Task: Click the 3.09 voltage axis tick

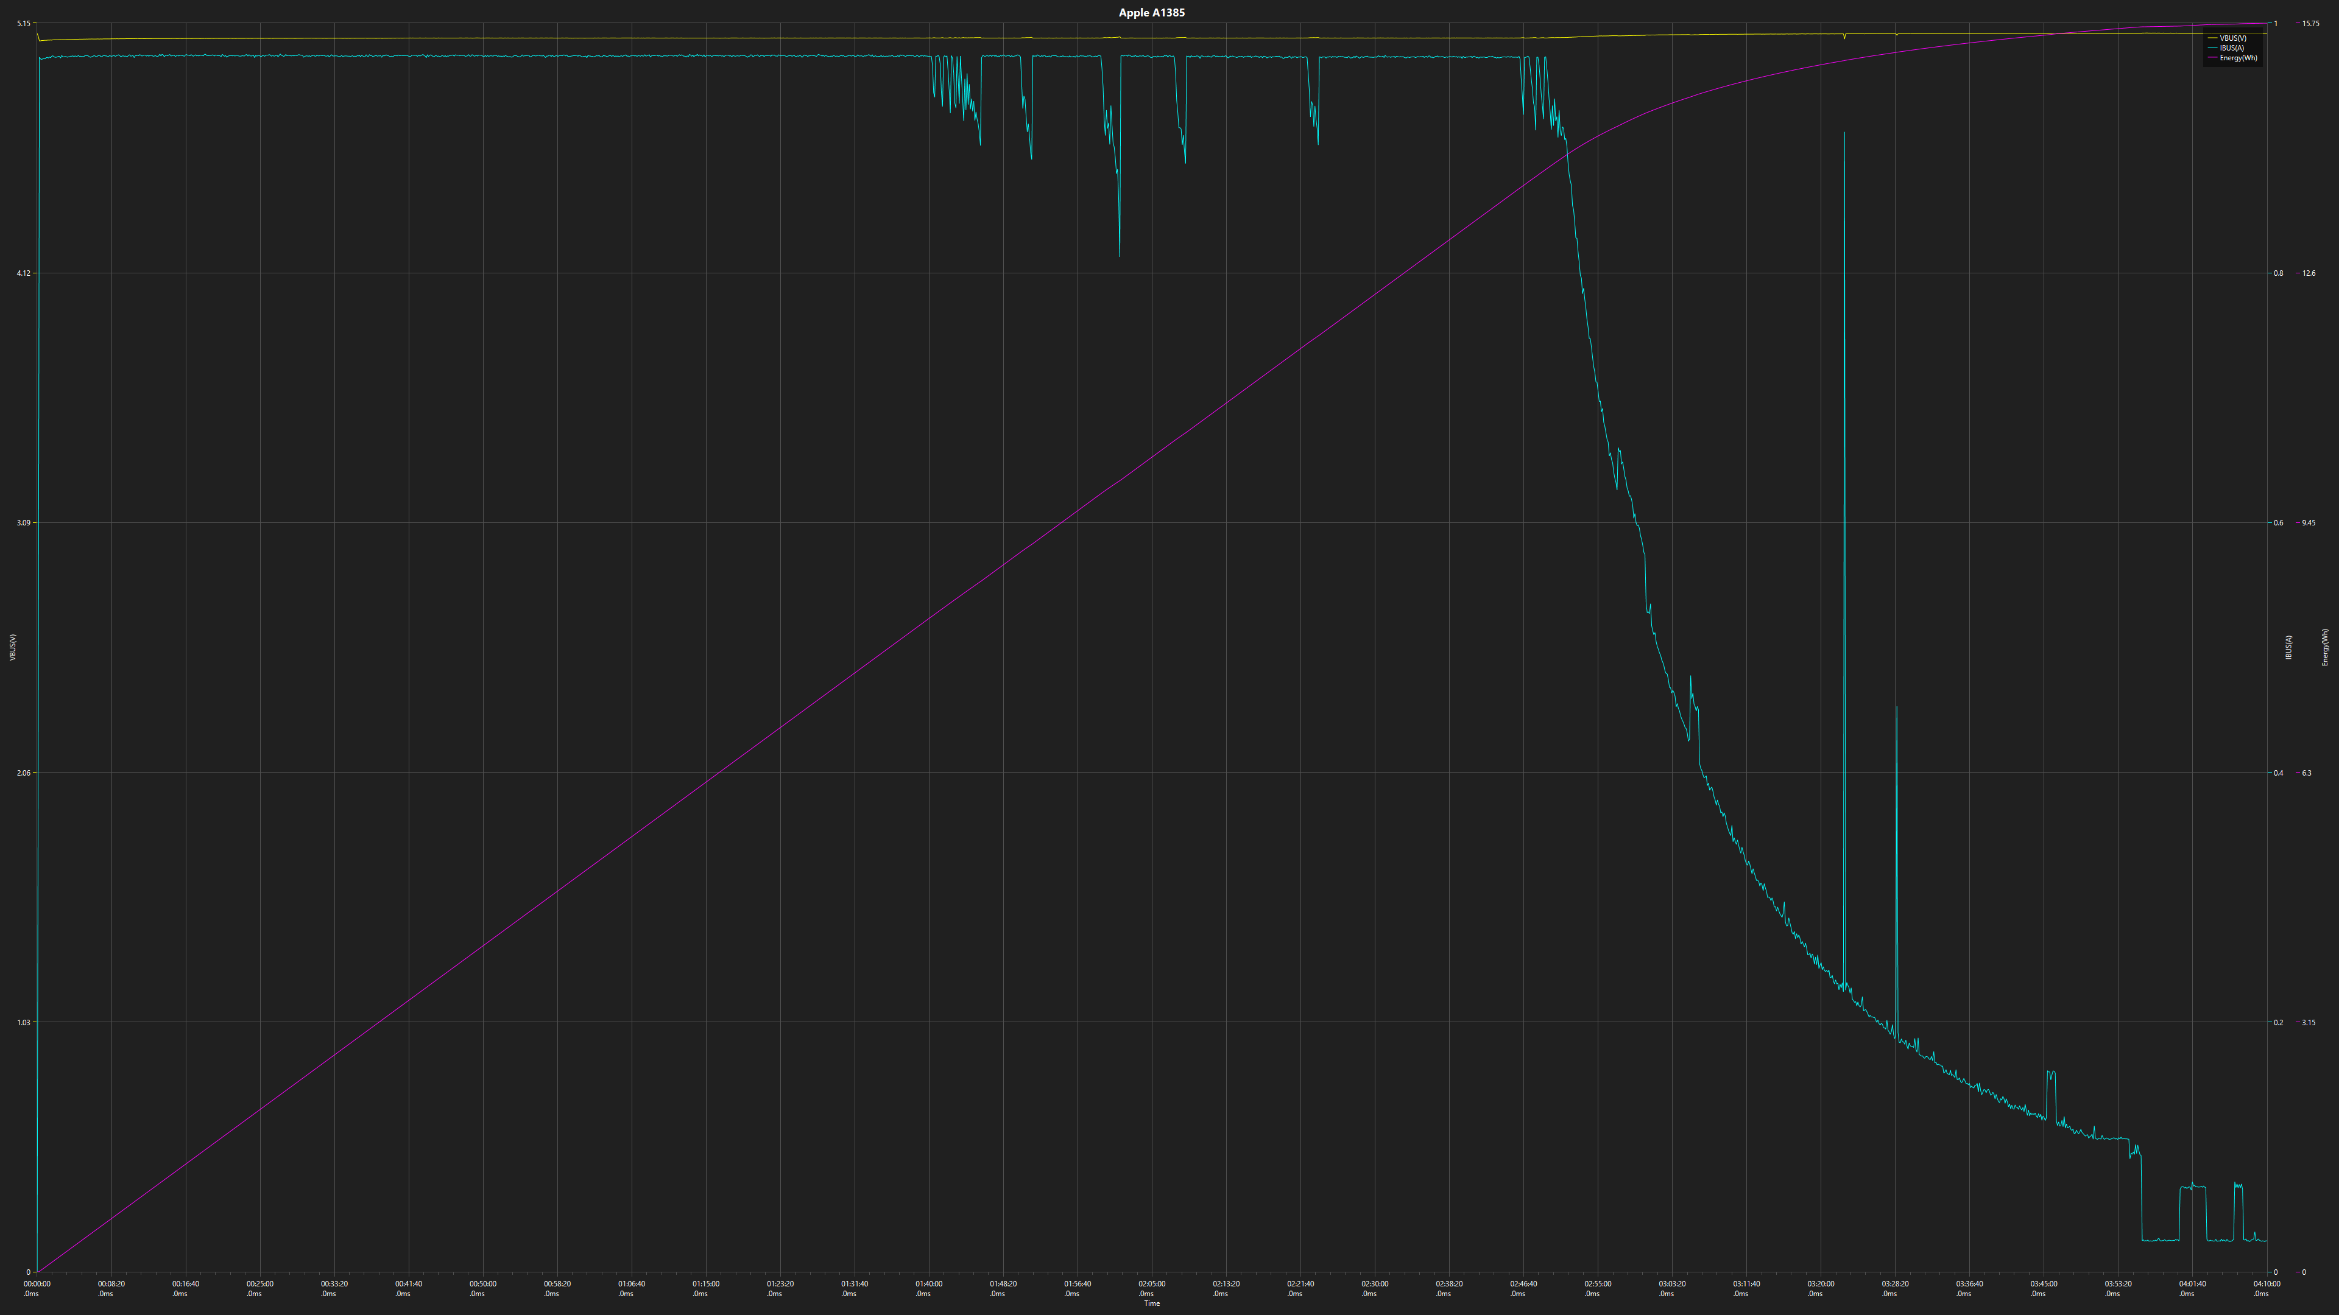Action: [24, 523]
